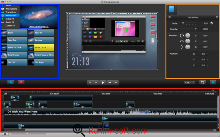Image resolution: width=220 pixels, height=137 pixels.
Task: Click the timeline vertical scrollbar
Action: [218, 107]
